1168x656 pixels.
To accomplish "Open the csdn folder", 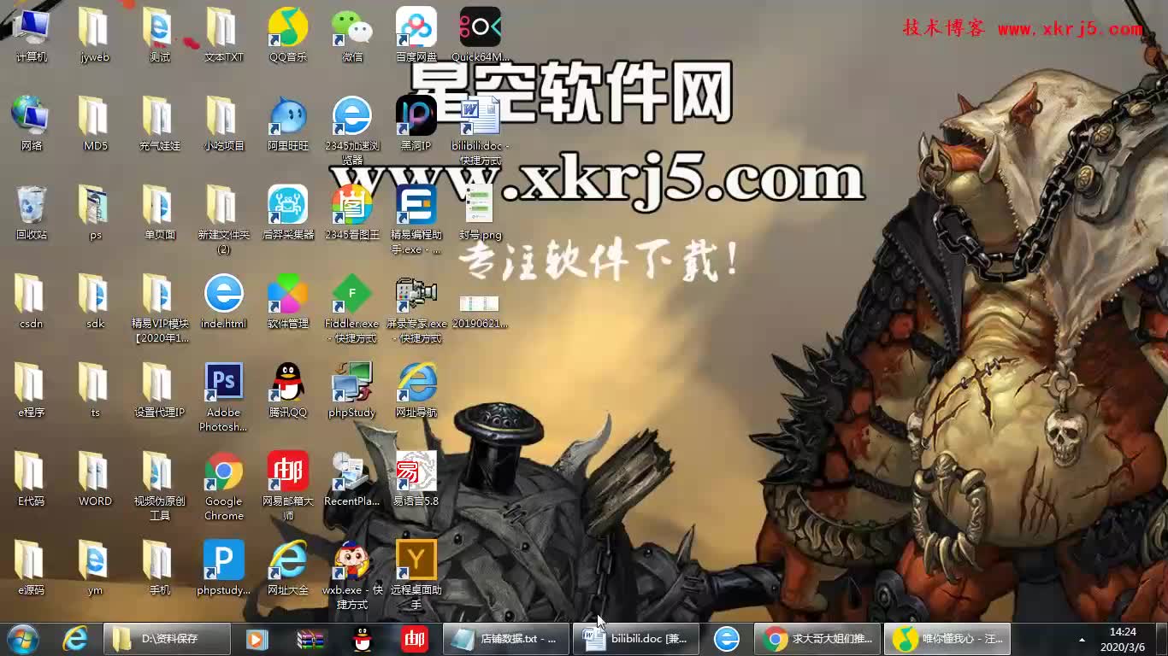I will coord(32,301).
